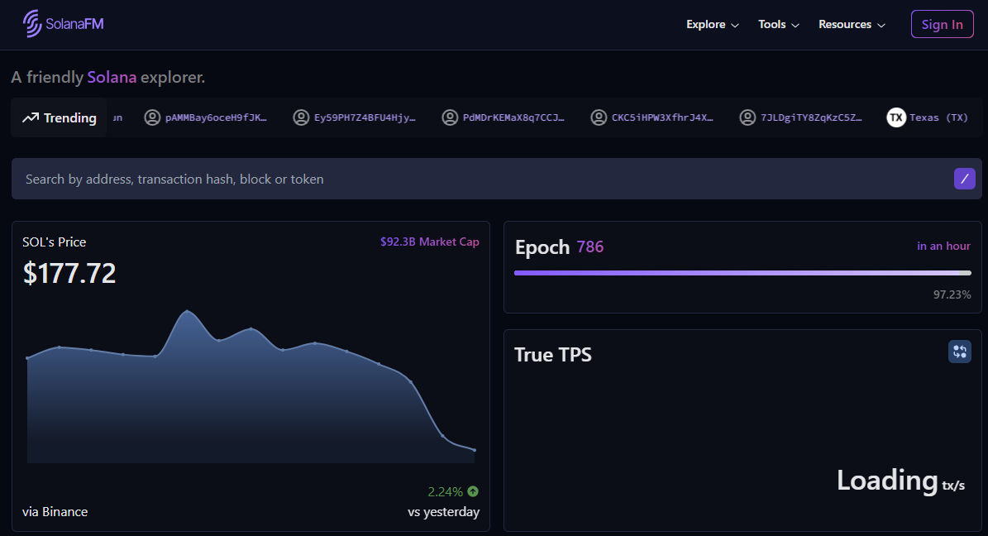
Task: Click avatar icon beside PdMDrKEMaX8q7CCJ…
Action: pos(450,117)
